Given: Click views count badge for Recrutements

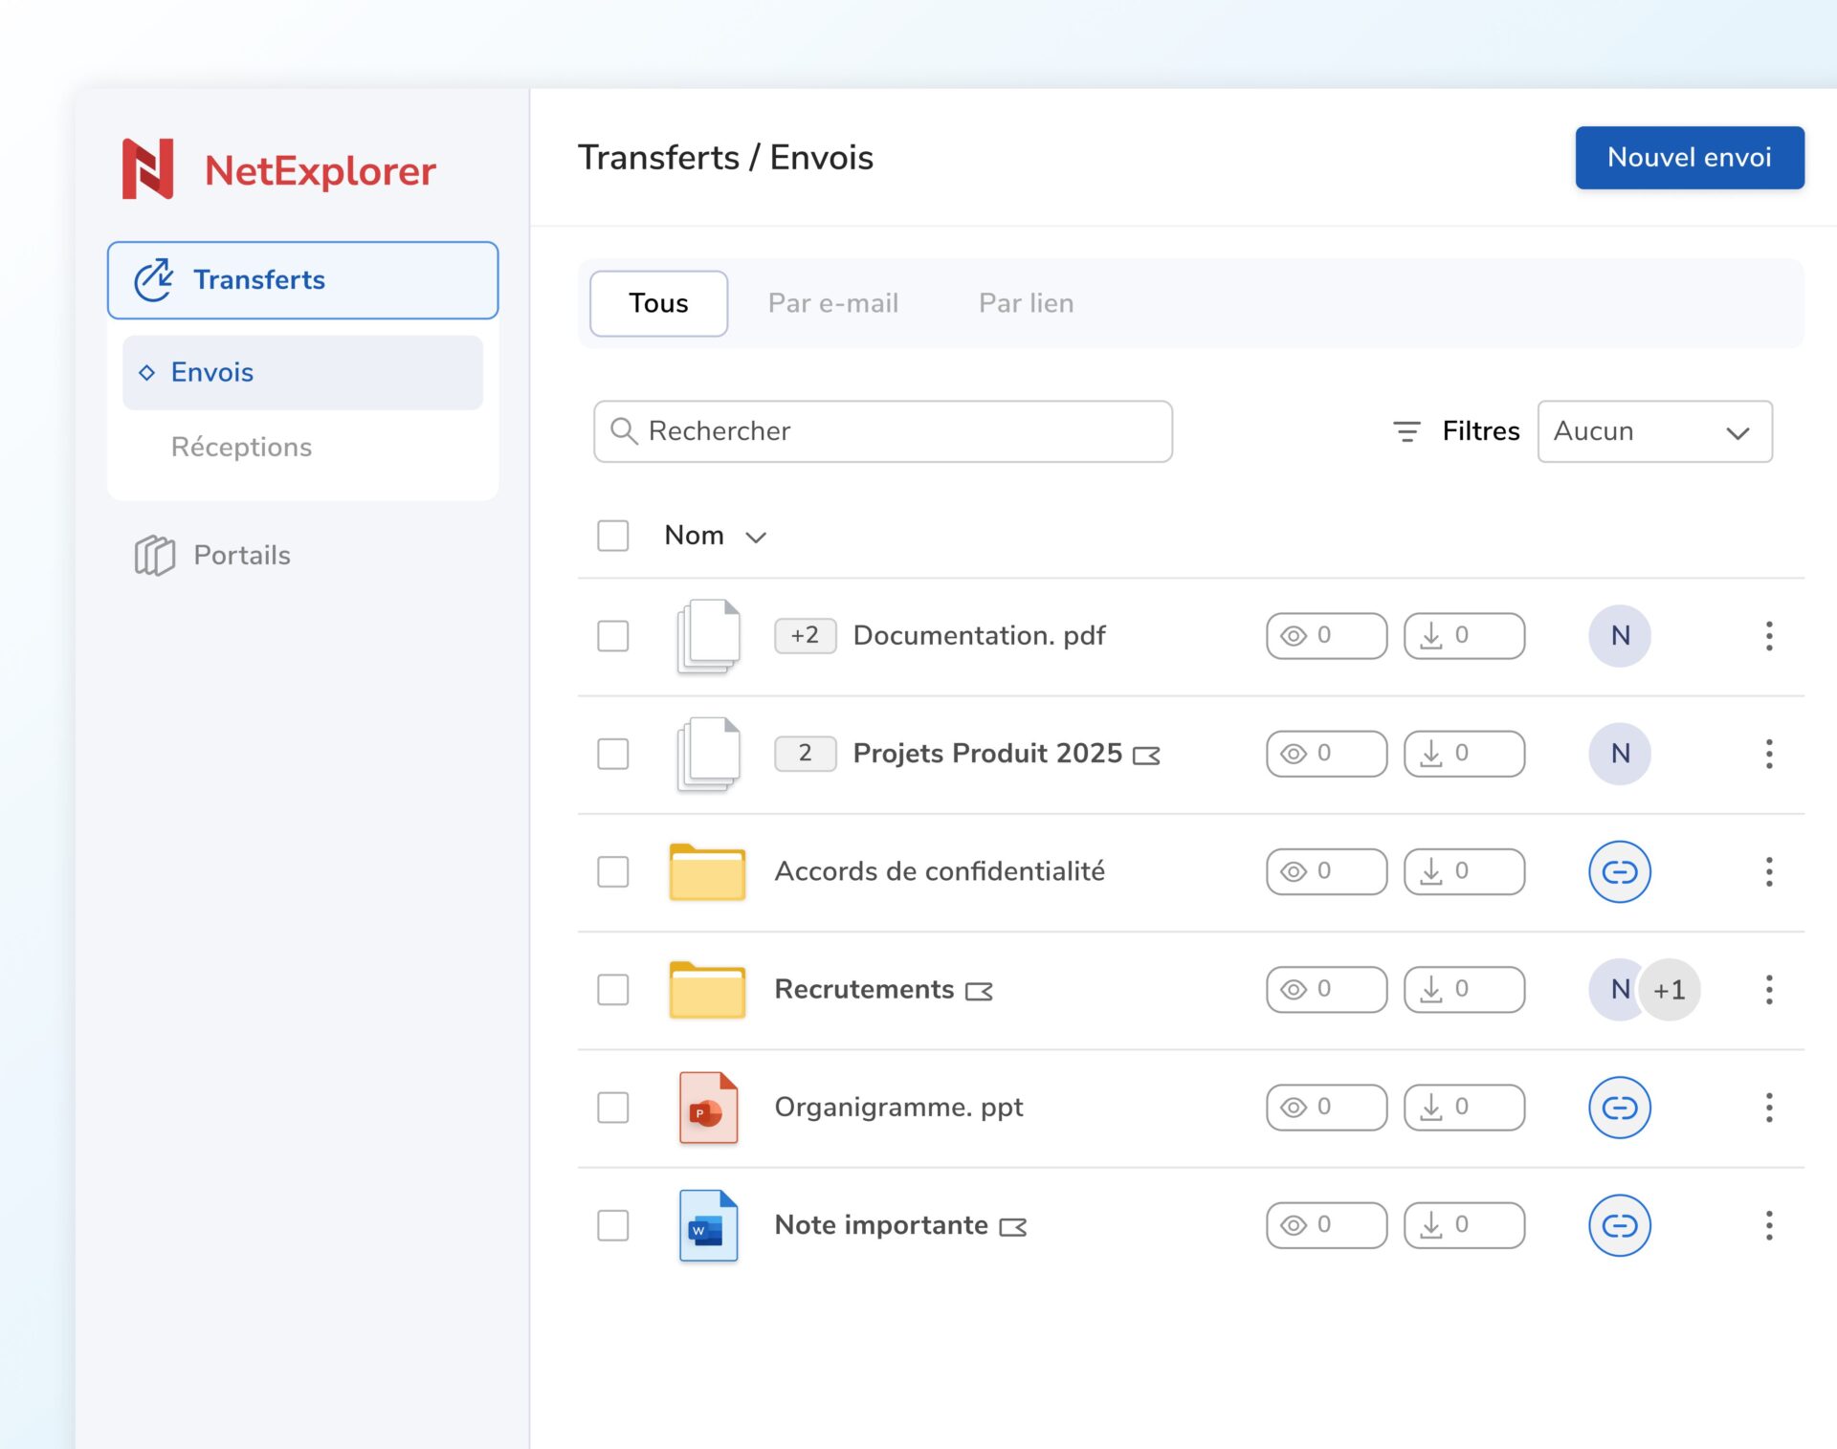Looking at the screenshot, I should coord(1325,990).
